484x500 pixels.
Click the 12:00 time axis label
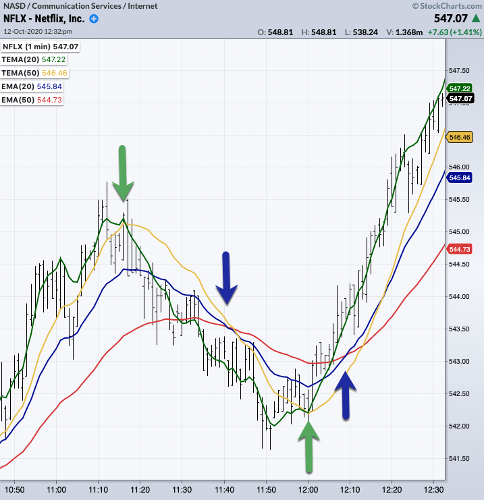[x=308, y=489]
